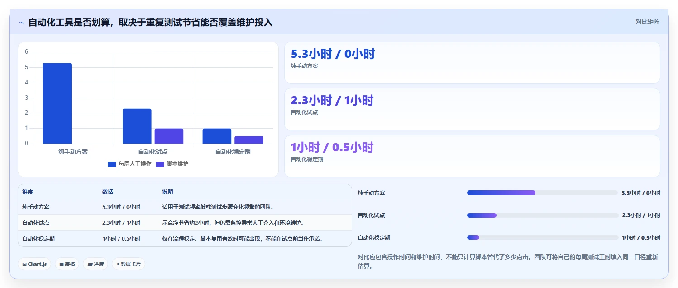Click the 数据 column header
Viewport: 678px width, 288px height.
pyautogui.click(x=108, y=192)
